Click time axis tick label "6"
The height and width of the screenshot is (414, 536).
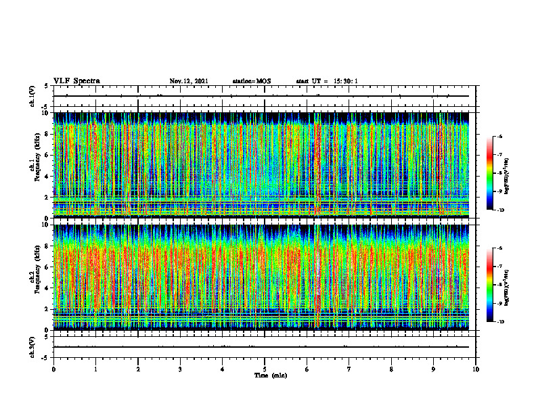point(307,369)
